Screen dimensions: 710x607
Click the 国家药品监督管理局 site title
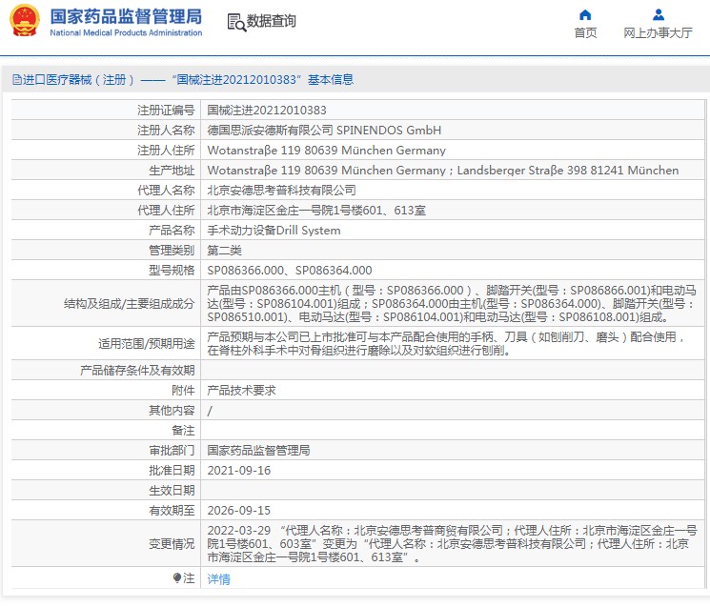tap(126, 16)
